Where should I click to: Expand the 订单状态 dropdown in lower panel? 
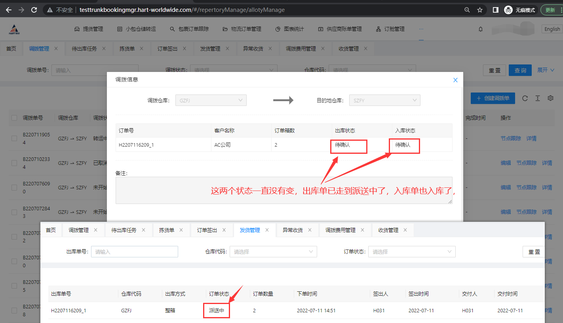(x=412, y=251)
